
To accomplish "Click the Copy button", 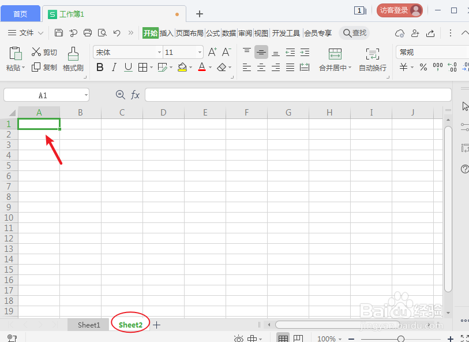I will (44, 68).
